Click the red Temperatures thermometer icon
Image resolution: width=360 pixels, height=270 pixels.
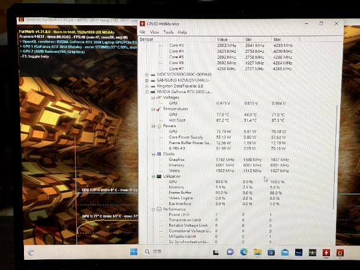coord(158,109)
